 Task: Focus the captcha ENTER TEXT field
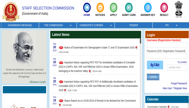(x=177, y=68)
